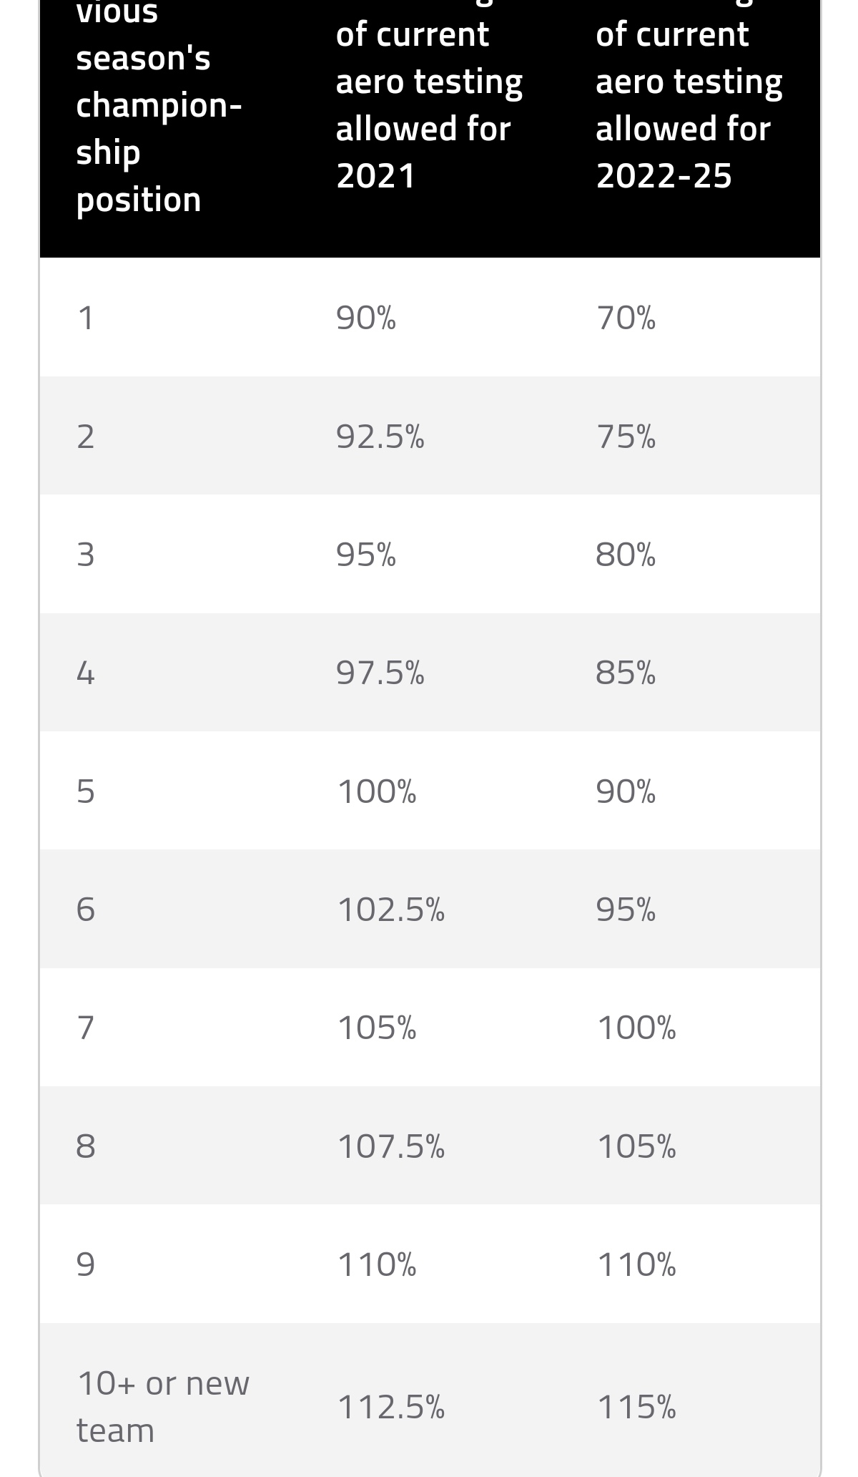Select the championship position column header

coord(159,107)
